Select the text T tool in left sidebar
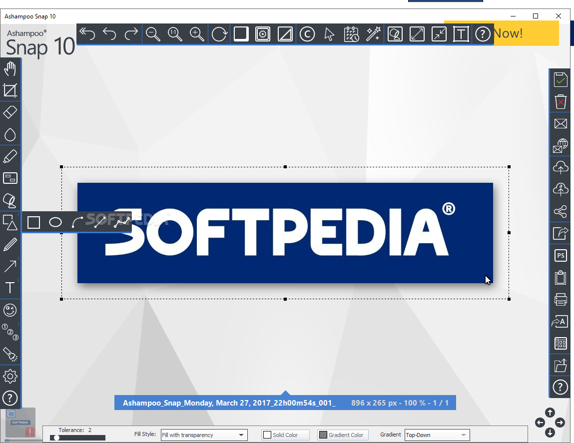574x443 pixels. click(x=10, y=288)
